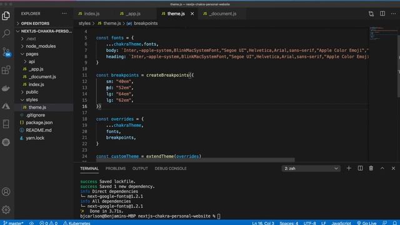This screenshot has width=400, height=225.
Task: Open the Debug Console tab
Action: pyautogui.click(x=171, y=168)
